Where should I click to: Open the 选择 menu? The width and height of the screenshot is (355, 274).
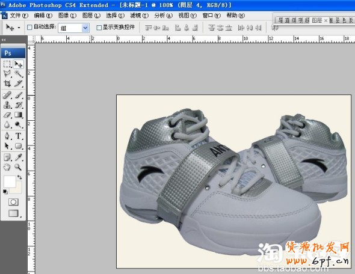116,16
